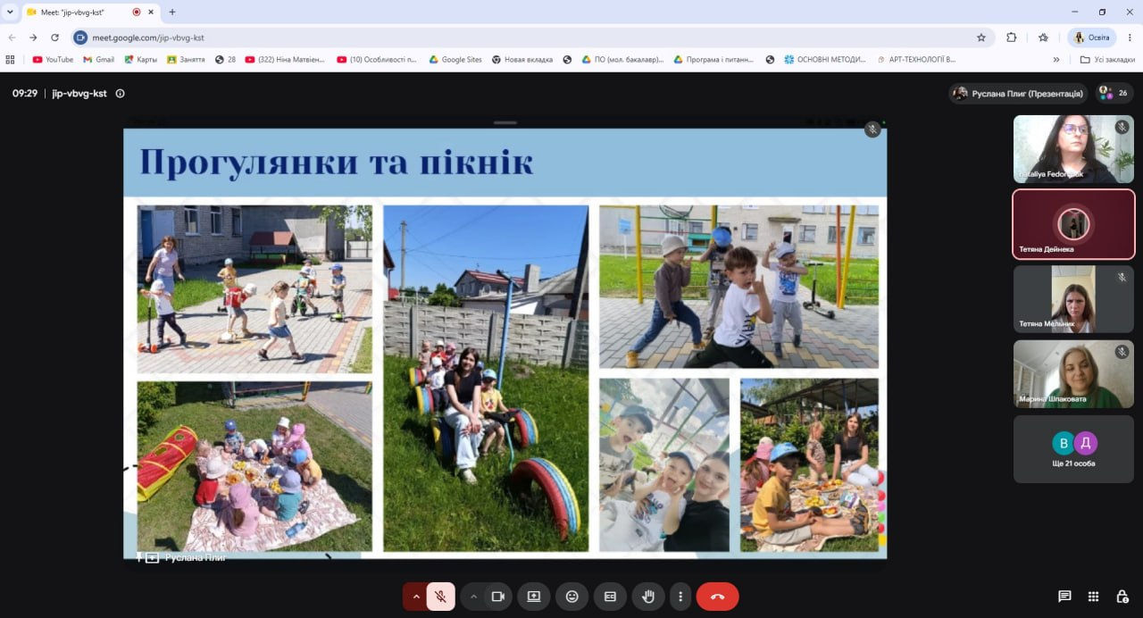This screenshot has width=1143, height=618.
Task: Send a reaction with the emoji button
Action: (571, 597)
